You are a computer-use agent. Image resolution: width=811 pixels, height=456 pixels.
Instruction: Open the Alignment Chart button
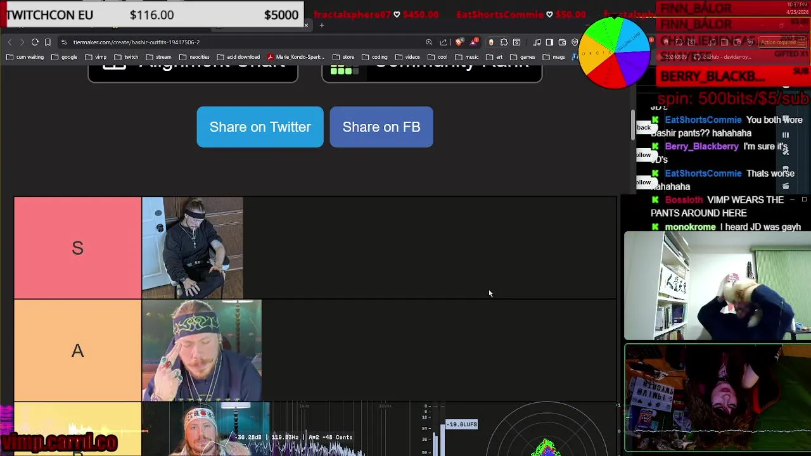(193, 74)
